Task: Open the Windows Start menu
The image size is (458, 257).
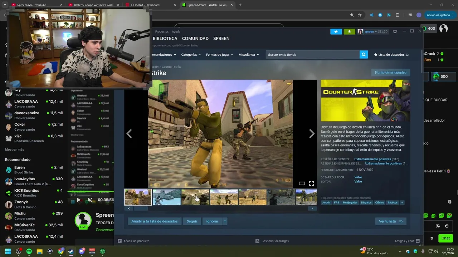Action: click(x=8, y=251)
